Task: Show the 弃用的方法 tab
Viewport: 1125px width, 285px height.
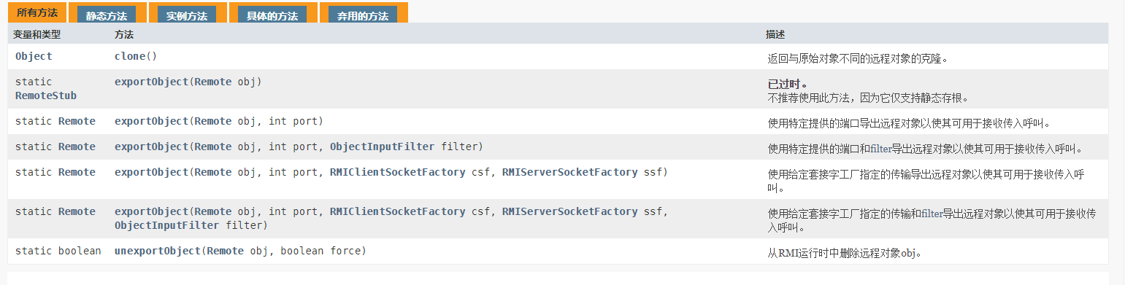Action: point(362,15)
